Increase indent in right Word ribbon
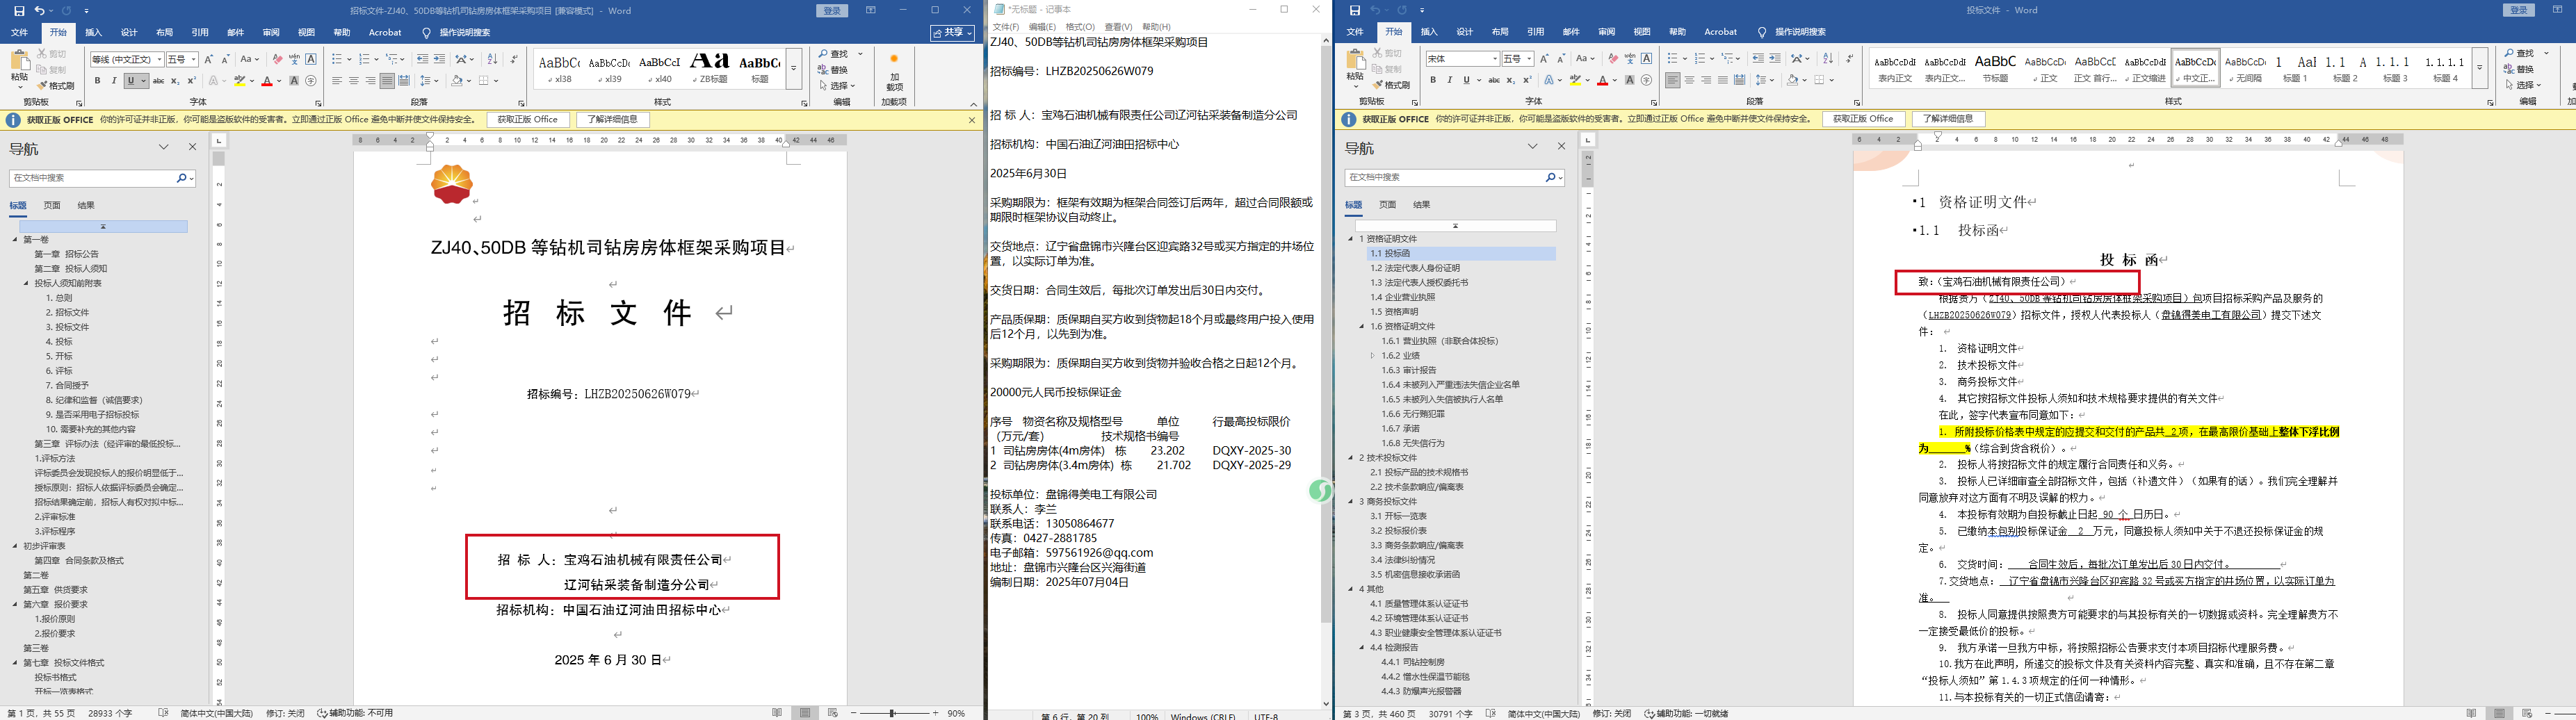Viewport: 2576px width, 720px height. pyautogui.click(x=1775, y=59)
